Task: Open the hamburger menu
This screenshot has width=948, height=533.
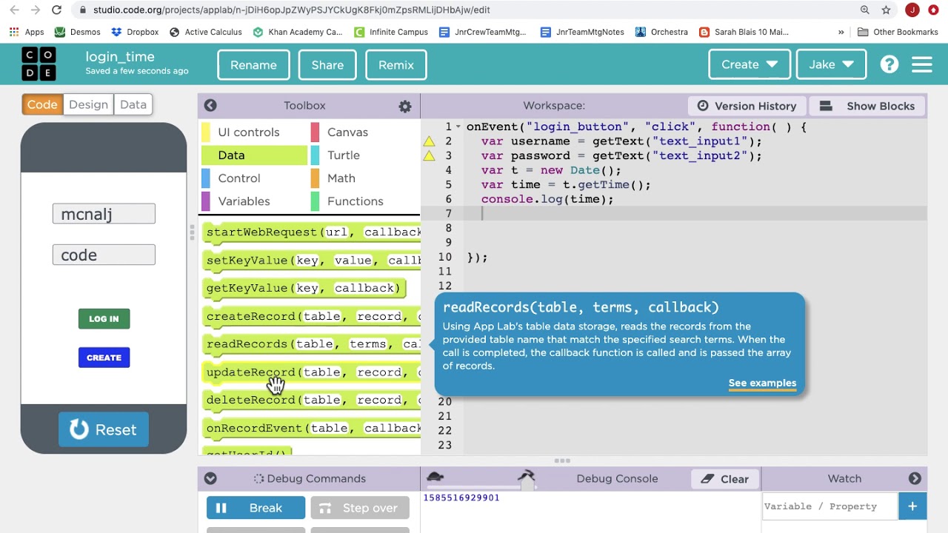Action: 921,64
